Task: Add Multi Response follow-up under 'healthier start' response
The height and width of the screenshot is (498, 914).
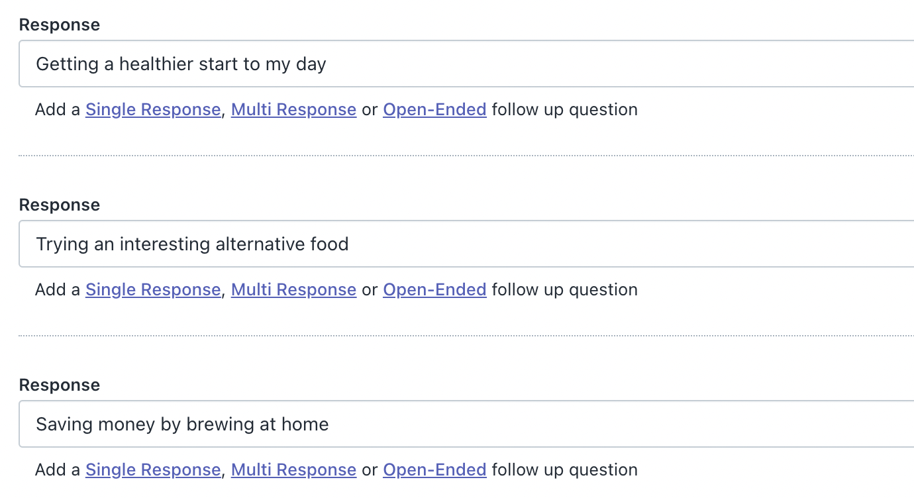Action: (293, 110)
